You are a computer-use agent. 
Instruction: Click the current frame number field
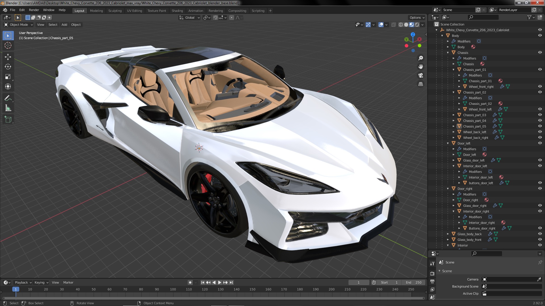tap(359, 282)
